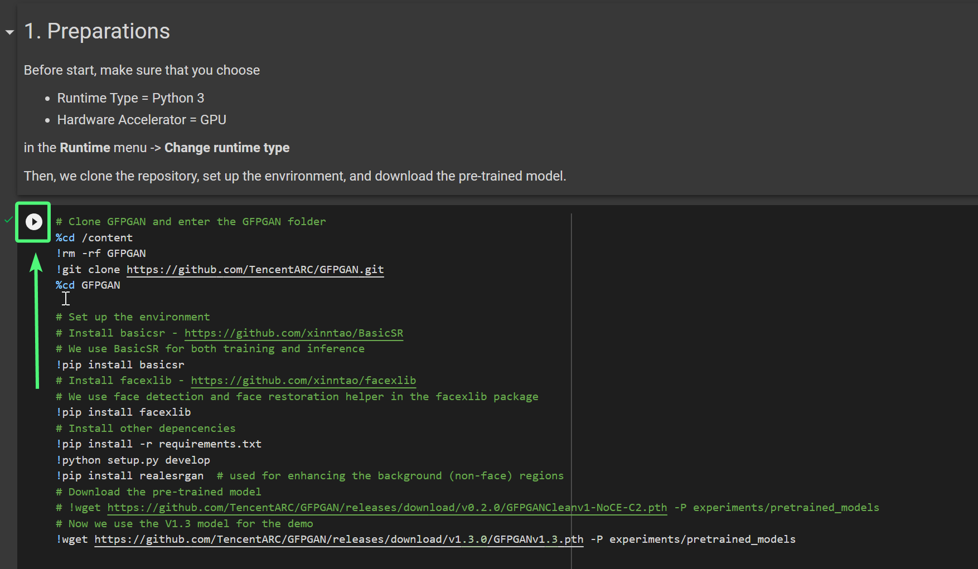Screen dimensions: 978x569
Task: Click the "!pip install facexlib" line
Action: coord(123,412)
